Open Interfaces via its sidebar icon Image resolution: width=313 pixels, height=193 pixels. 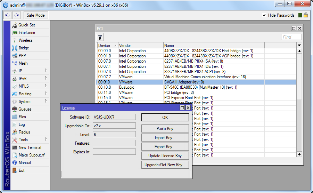(x=15, y=33)
